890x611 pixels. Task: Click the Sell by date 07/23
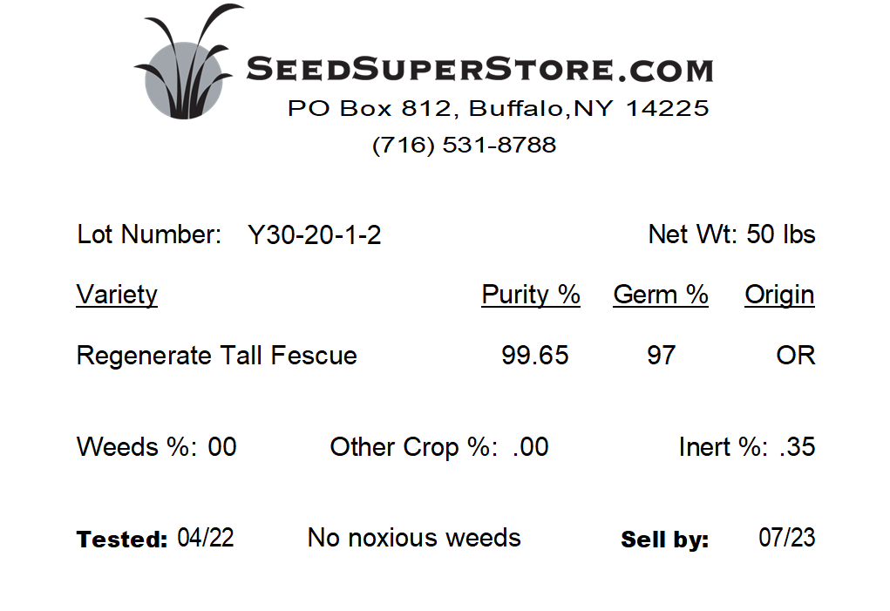pos(786,538)
